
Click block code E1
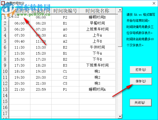pos(65,23)
